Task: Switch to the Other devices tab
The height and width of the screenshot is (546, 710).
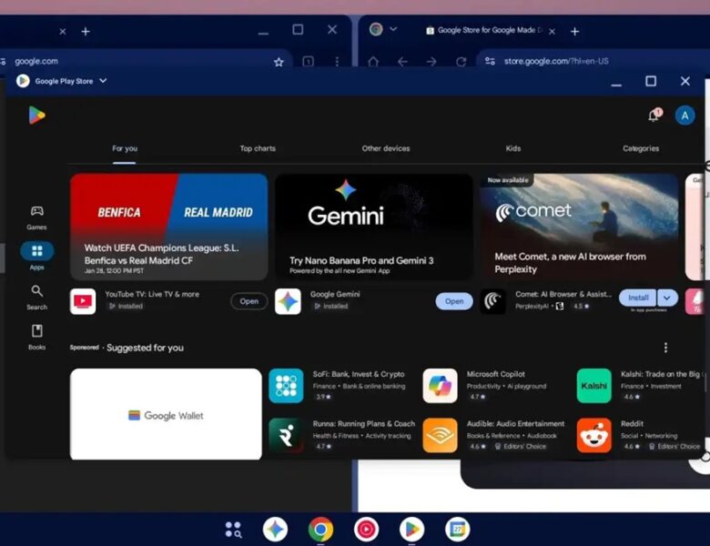Action: tap(386, 148)
